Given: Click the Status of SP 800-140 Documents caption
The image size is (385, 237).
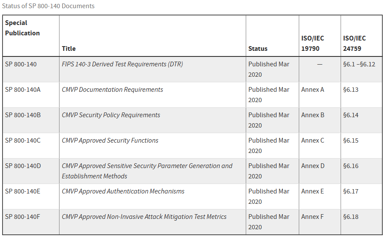Looking at the screenshot, I should pyautogui.click(x=48, y=6).
